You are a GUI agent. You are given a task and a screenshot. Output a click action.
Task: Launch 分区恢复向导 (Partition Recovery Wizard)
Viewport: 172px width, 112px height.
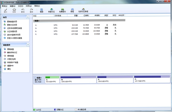pos(12,31)
